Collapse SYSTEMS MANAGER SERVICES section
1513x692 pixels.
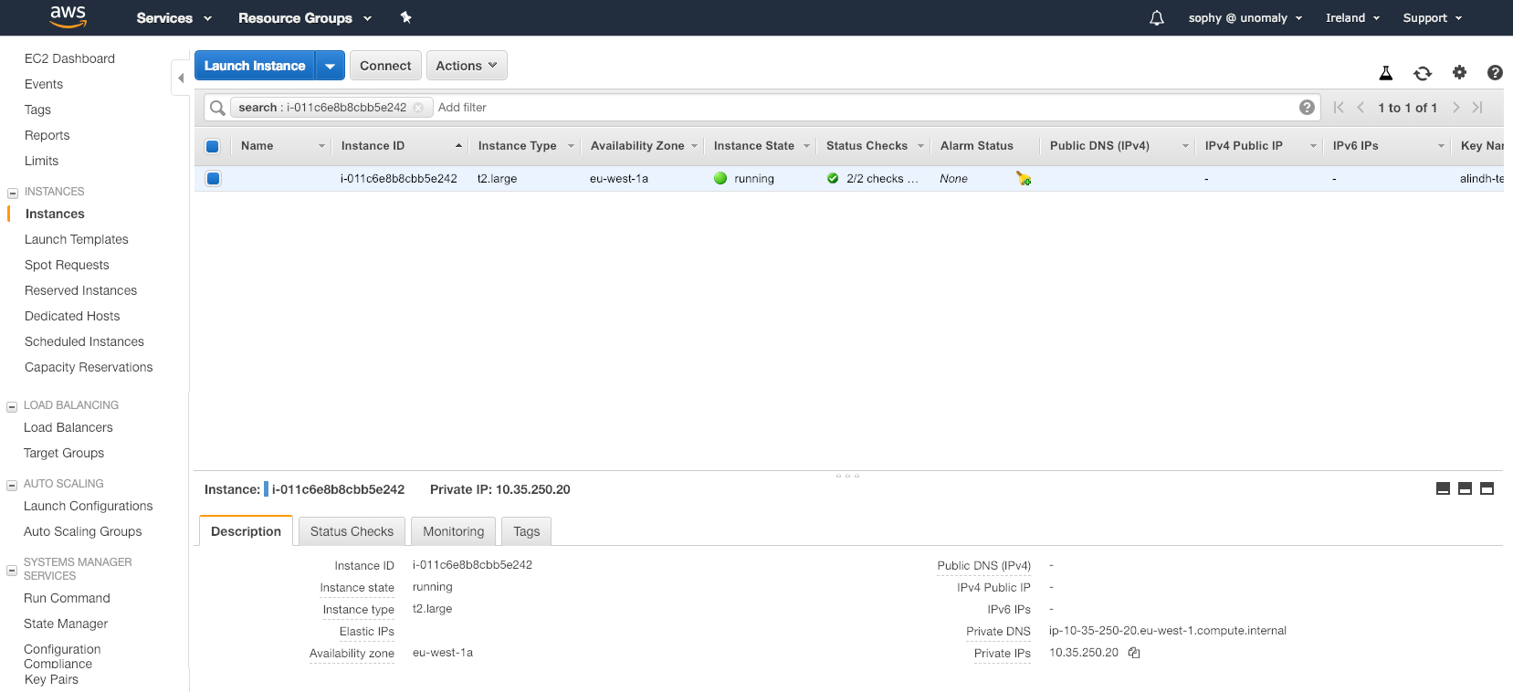tap(13, 570)
